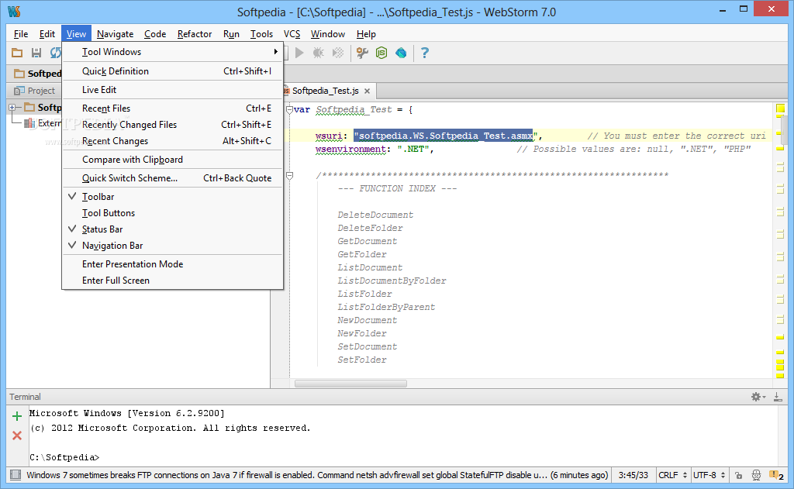
Task: Click the Softpedia navigation bar folder
Action: pyautogui.click(x=38, y=74)
